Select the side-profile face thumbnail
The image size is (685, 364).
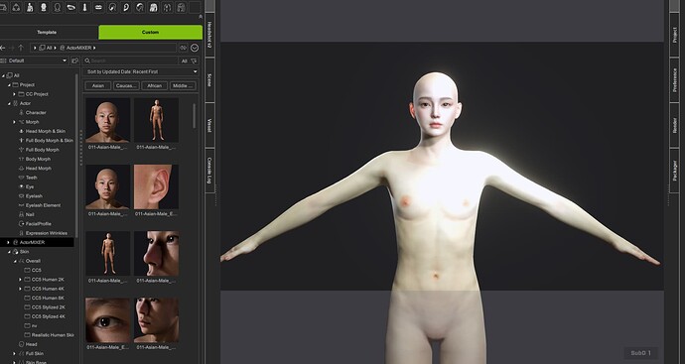[157, 320]
